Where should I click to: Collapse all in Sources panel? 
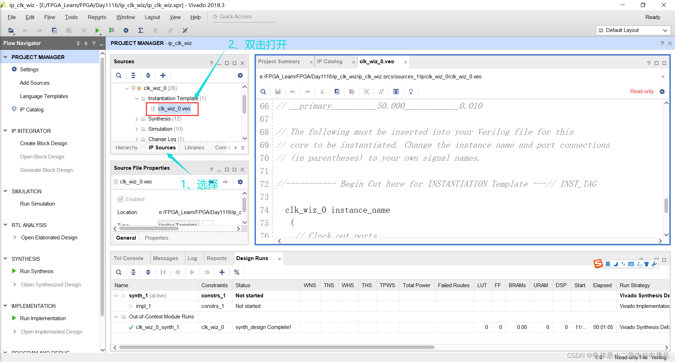tap(133, 75)
